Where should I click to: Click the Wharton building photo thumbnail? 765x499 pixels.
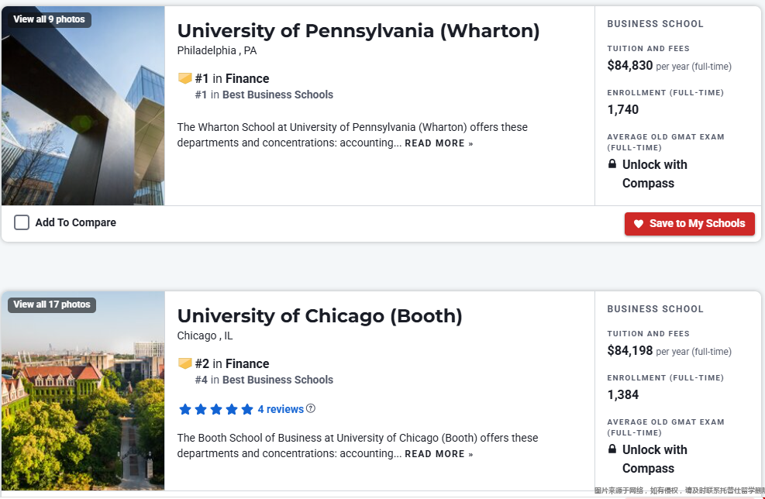pyautogui.click(x=83, y=116)
